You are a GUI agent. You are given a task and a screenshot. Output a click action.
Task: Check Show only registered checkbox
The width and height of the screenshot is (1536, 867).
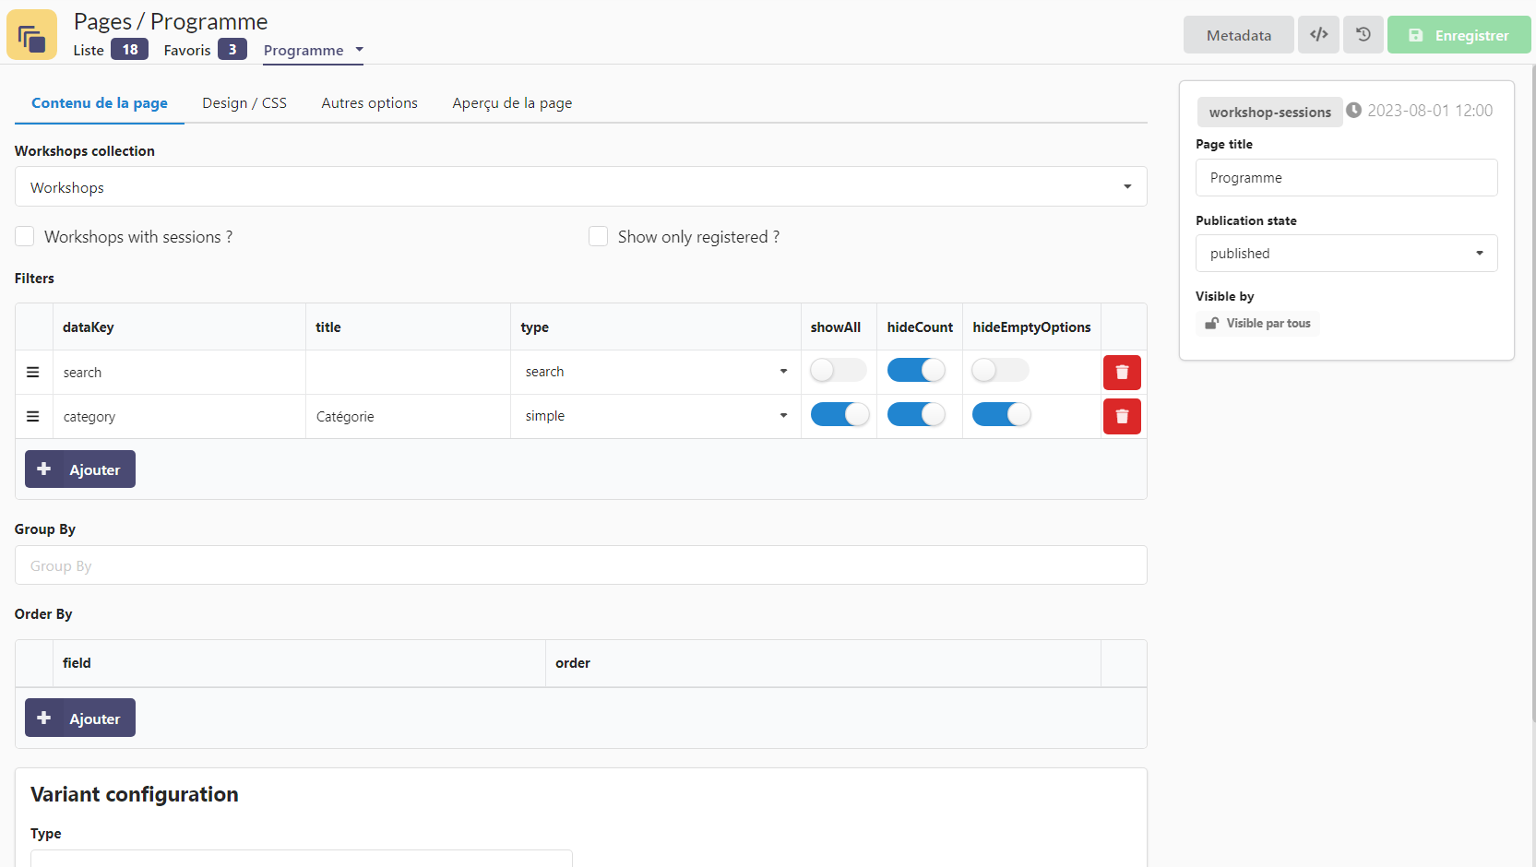click(599, 237)
